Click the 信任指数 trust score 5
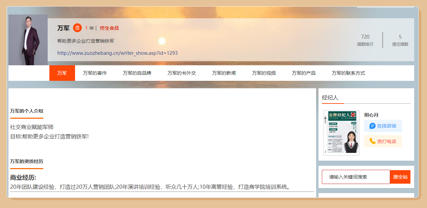Screen dimensions: 427x208 click(x=400, y=37)
